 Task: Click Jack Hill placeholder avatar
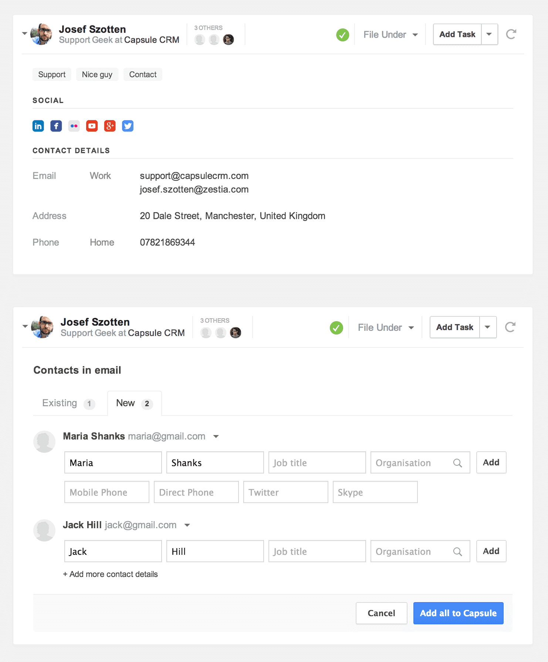coord(44,530)
